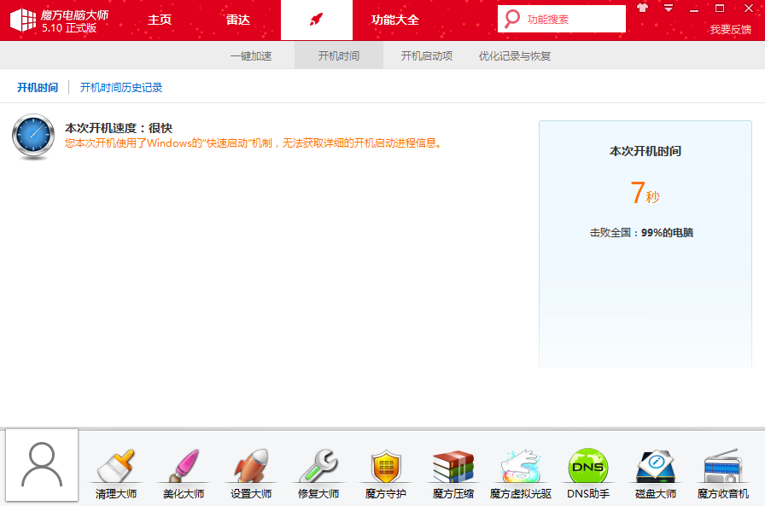Select the rocket acceleration tab
Screen dimensions: 765x506
(317, 20)
